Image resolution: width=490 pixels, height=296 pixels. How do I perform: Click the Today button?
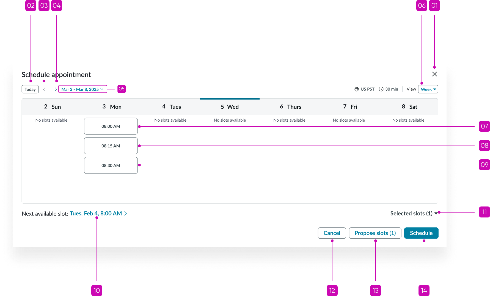coord(30,89)
